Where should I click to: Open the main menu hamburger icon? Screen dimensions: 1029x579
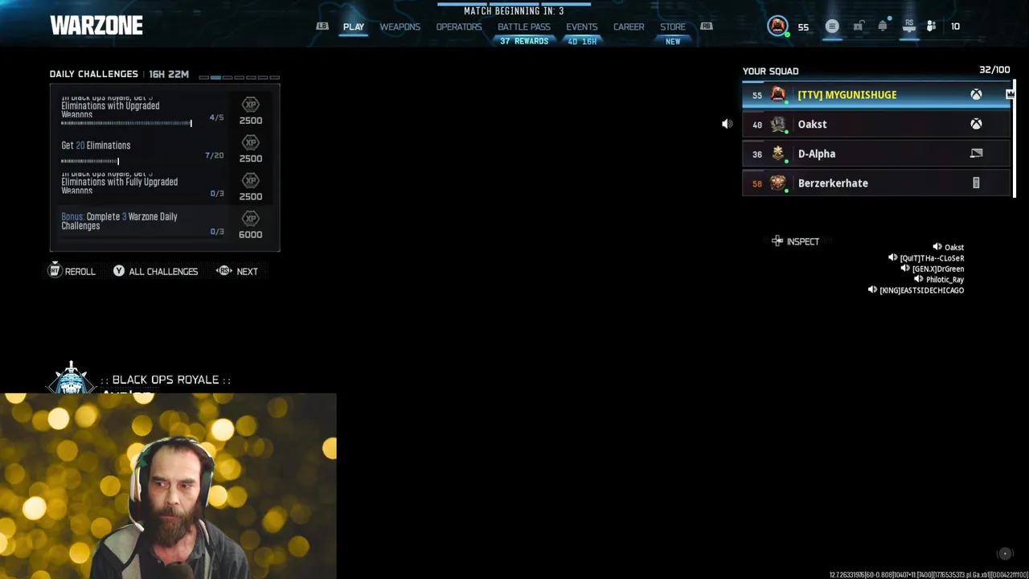tap(832, 27)
